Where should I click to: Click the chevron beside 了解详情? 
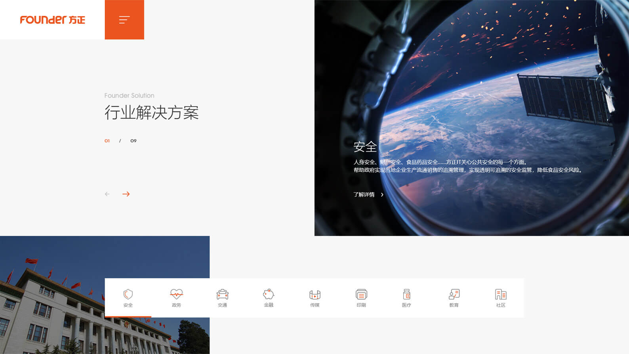tap(382, 194)
